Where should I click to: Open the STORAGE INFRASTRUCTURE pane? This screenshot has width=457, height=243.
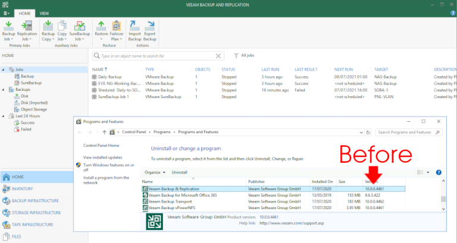click(x=36, y=213)
